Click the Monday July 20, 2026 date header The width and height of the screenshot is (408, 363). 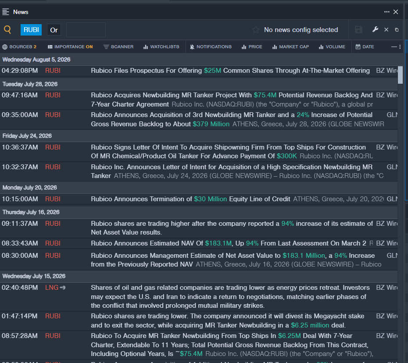click(x=30, y=188)
